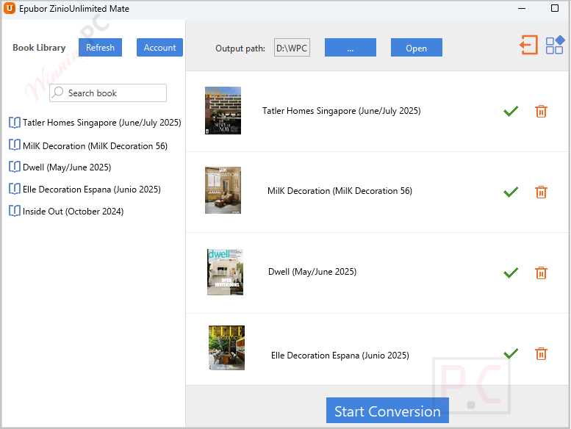Click green checkmark for Dwell
Viewport: 571px width, 429px height.
click(x=511, y=273)
